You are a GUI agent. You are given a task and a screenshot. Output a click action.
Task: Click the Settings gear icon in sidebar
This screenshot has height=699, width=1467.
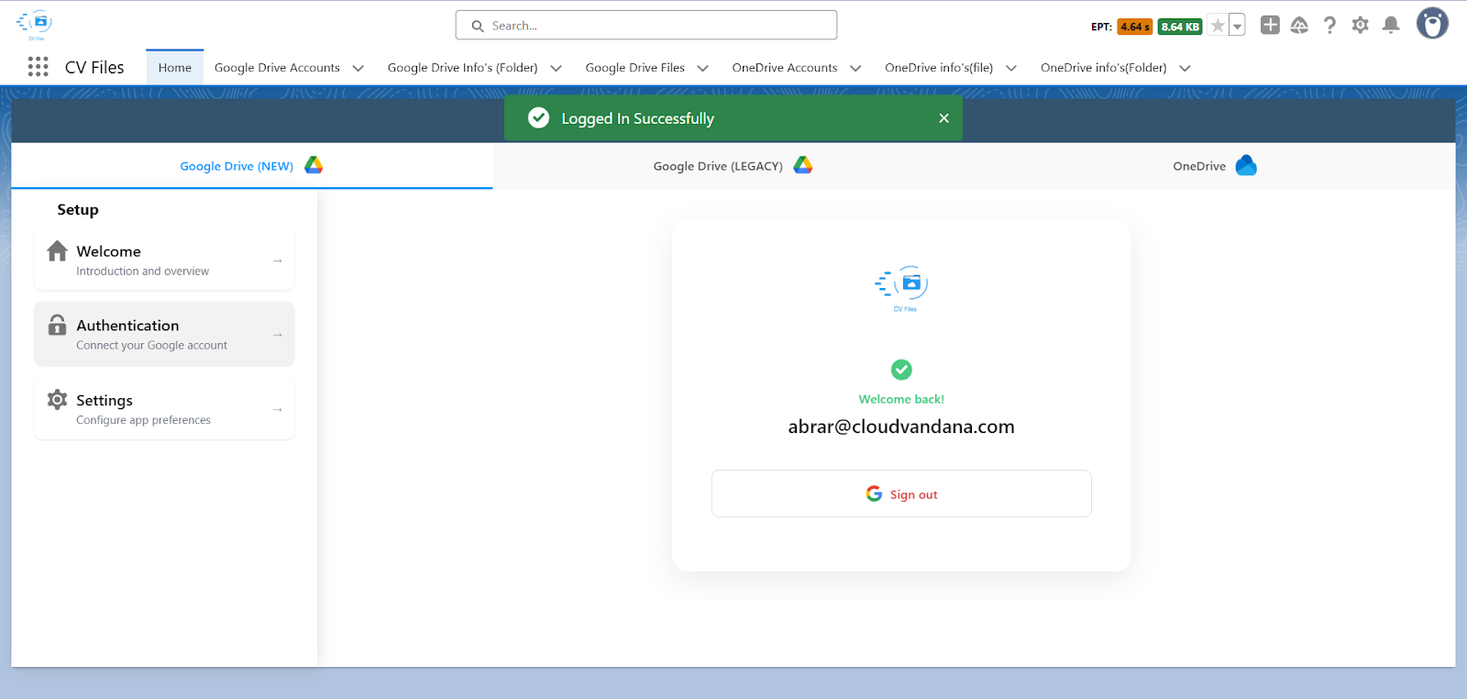pyautogui.click(x=57, y=399)
